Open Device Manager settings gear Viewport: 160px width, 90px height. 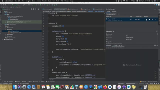(x=155, y=9)
